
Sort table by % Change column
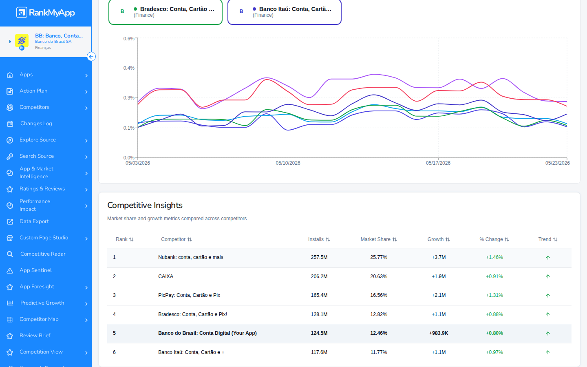click(x=494, y=239)
